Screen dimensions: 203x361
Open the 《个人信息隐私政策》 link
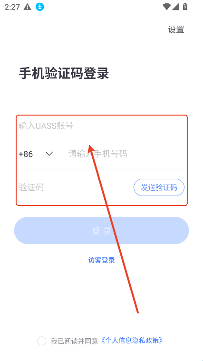click(x=132, y=341)
